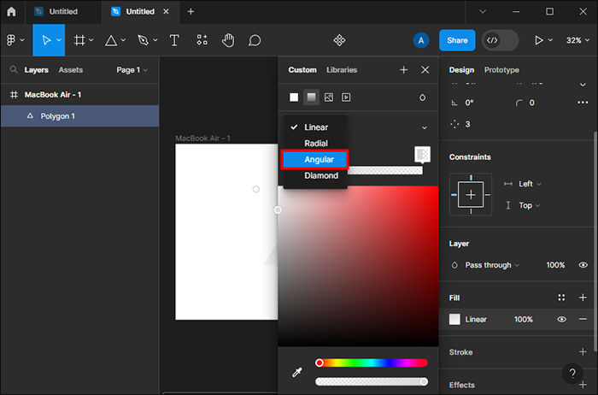The width and height of the screenshot is (598, 395).
Task: Choose Angular gradient from the menu
Action: click(x=314, y=159)
